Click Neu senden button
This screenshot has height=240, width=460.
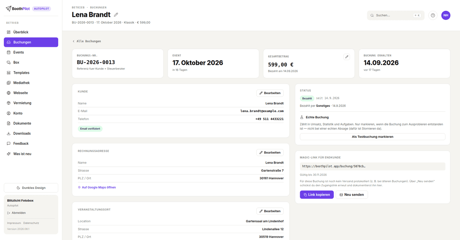[x=352, y=195]
